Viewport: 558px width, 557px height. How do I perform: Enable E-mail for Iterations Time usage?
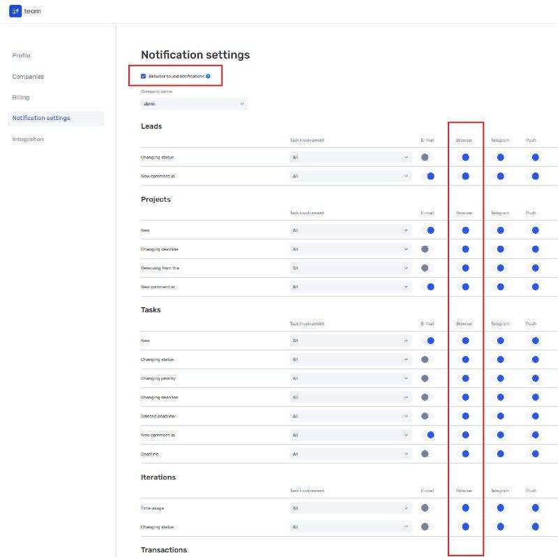(428, 508)
